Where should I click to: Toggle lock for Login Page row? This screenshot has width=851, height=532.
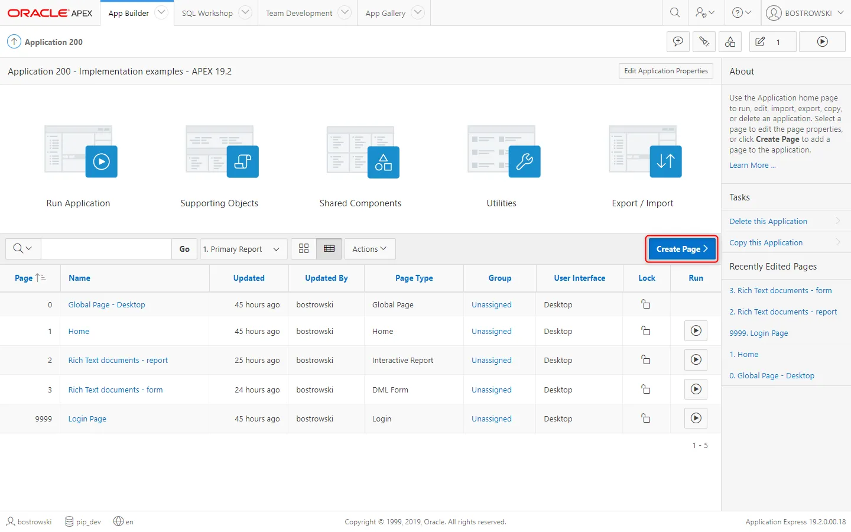click(x=646, y=419)
